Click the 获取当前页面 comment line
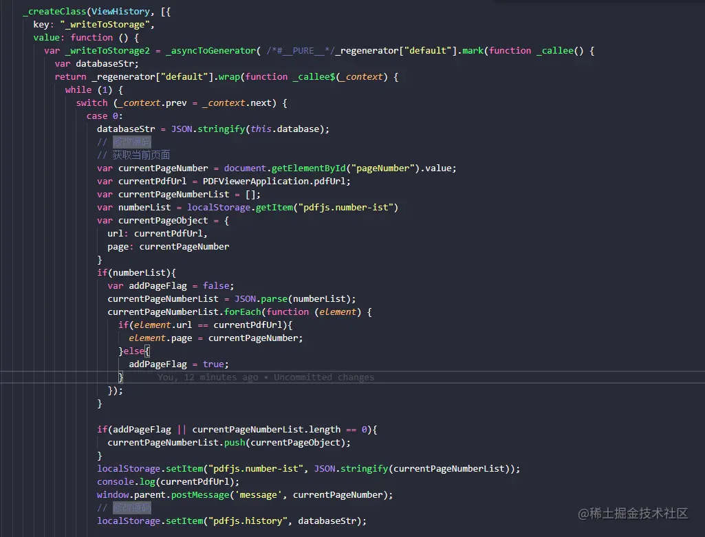This screenshot has height=537, width=705. [x=133, y=155]
